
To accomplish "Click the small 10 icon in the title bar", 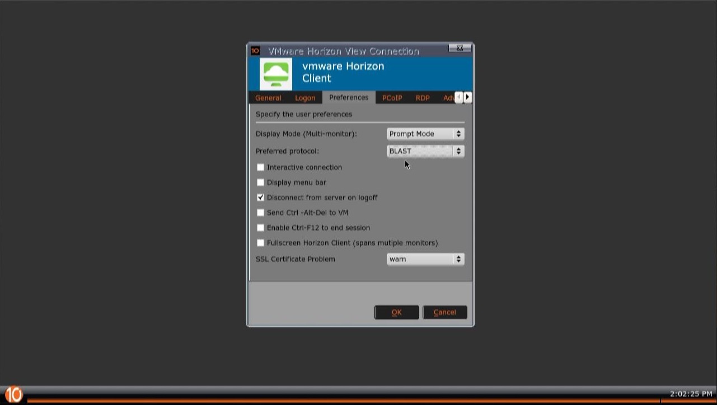I will pyautogui.click(x=255, y=50).
